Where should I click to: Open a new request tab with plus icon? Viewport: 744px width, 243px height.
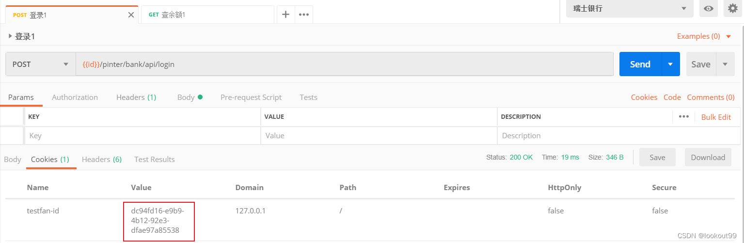point(286,15)
